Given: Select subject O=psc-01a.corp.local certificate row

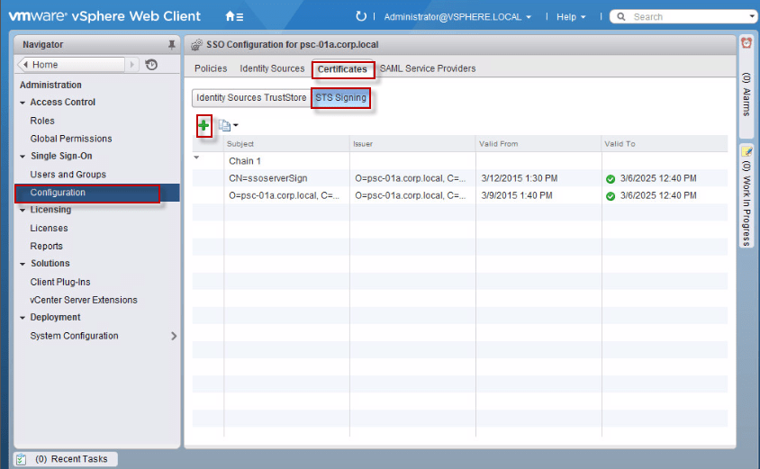Looking at the screenshot, I should click(459, 195).
